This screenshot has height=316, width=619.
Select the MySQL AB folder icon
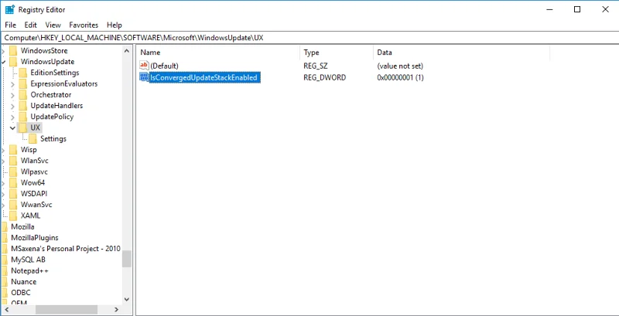click(x=5, y=260)
